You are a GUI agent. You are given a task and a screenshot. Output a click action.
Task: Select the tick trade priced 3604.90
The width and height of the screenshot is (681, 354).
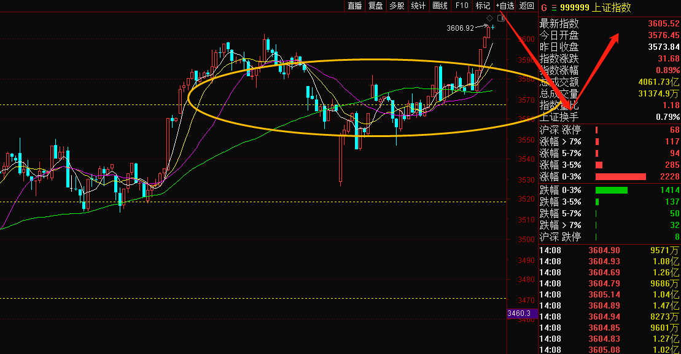pos(609,251)
